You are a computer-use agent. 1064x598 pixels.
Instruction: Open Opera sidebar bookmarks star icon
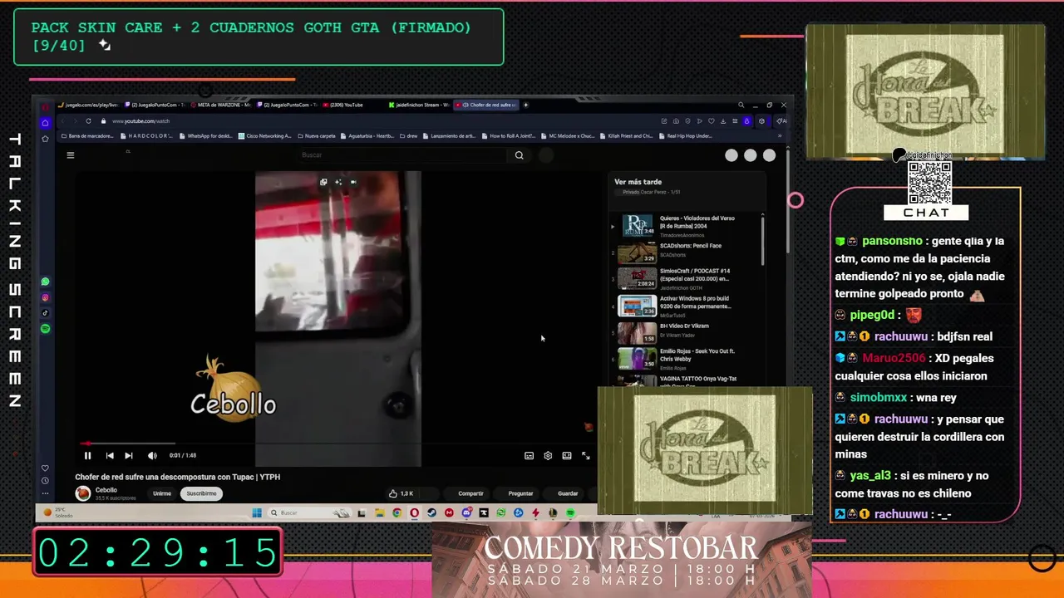tap(45, 139)
